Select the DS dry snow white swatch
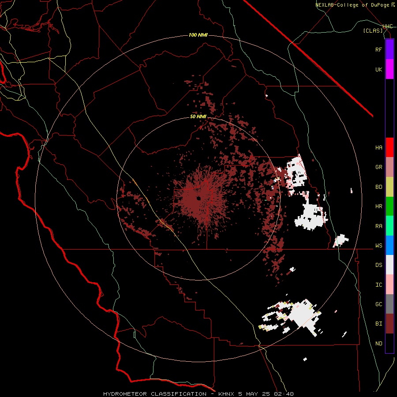The height and width of the screenshot is (397, 397). 390,265
